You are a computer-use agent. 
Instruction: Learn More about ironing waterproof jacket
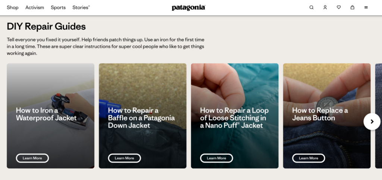point(32,158)
